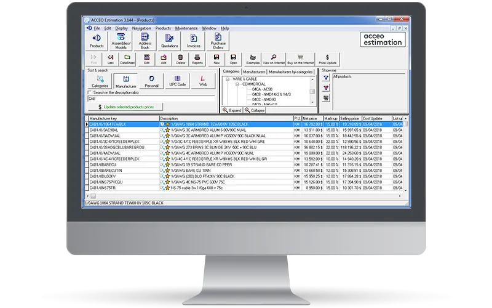Image resolution: width=492 pixels, height=308 pixels.
Task: Switch search mode to Categories
Action: pos(100,81)
